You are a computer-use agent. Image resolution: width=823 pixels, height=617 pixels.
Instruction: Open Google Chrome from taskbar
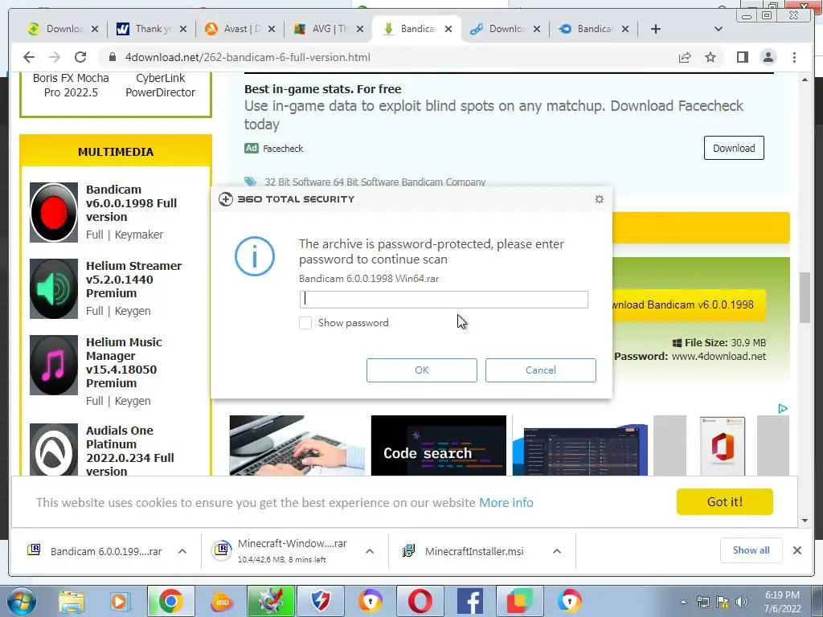(x=170, y=601)
